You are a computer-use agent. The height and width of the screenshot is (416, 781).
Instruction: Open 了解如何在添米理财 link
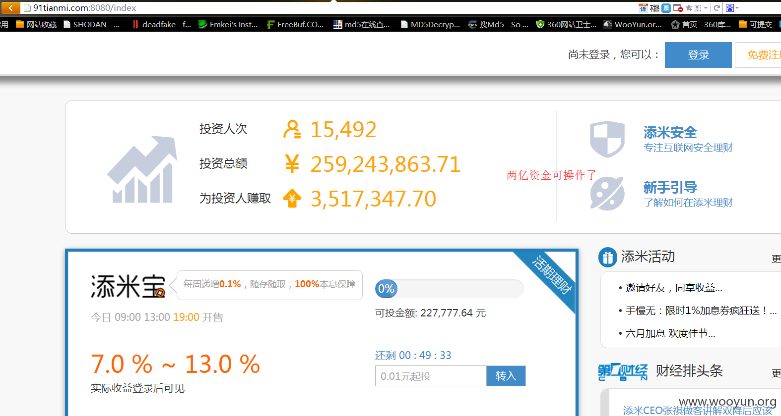[x=688, y=203]
